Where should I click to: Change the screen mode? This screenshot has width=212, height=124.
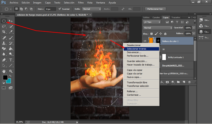tap(10, 88)
